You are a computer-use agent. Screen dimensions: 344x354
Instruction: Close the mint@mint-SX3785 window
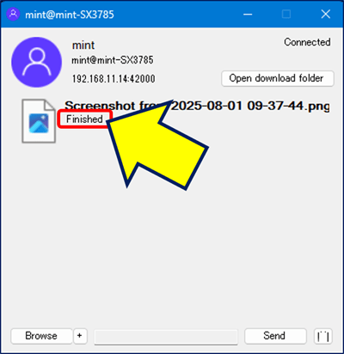coord(326,14)
